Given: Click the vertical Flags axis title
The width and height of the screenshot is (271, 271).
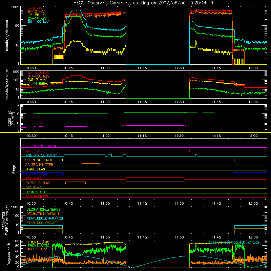Looking at the screenshot, I should pos(14,169).
